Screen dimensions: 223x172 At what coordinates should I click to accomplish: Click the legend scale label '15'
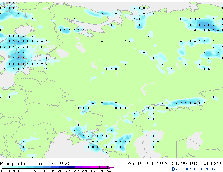[52, 171]
